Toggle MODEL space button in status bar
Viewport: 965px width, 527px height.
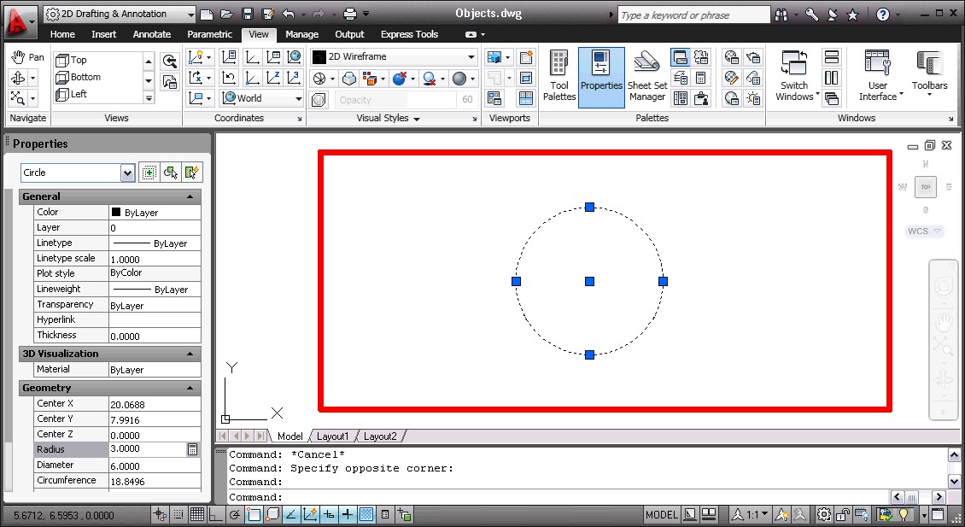662,515
